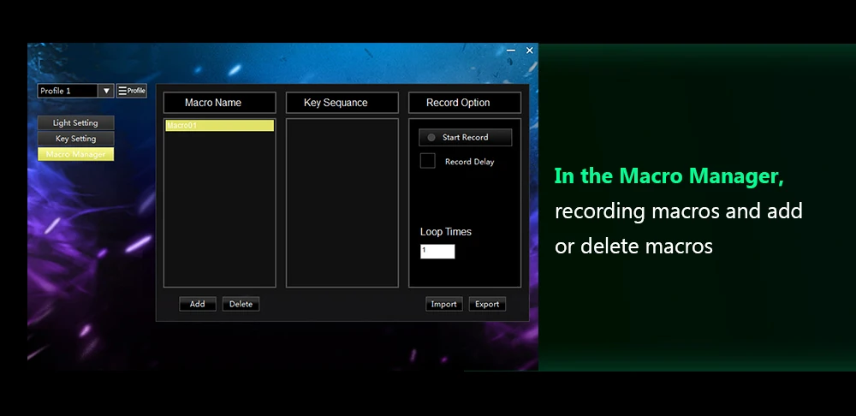Export the macro
The width and height of the screenshot is (856, 416).
487,304
